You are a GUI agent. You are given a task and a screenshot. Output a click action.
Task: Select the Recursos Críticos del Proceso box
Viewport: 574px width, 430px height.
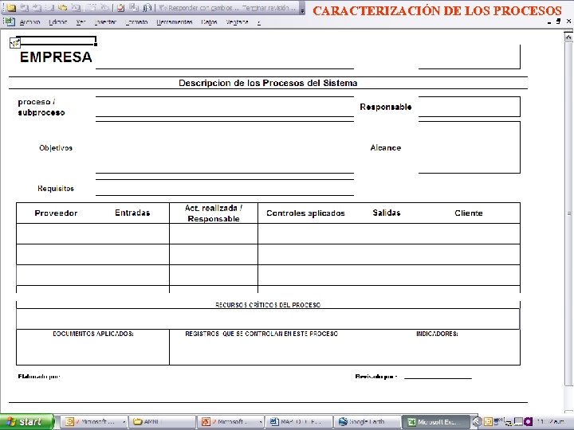coord(268,319)
